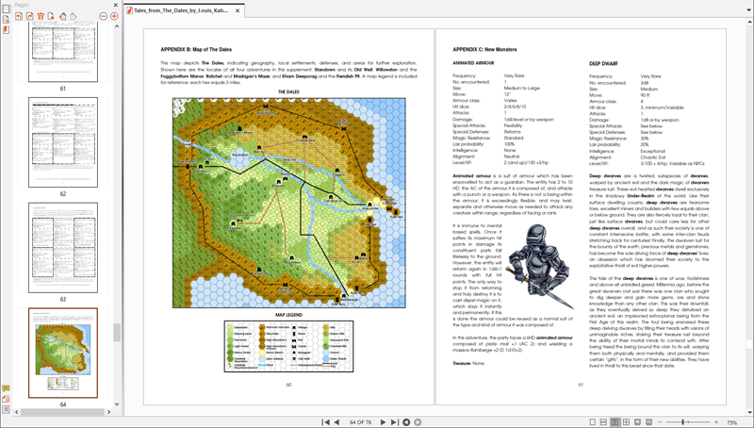
Task: Select the Tales_from_The_Dales document tab
Action: coord(181,11)
